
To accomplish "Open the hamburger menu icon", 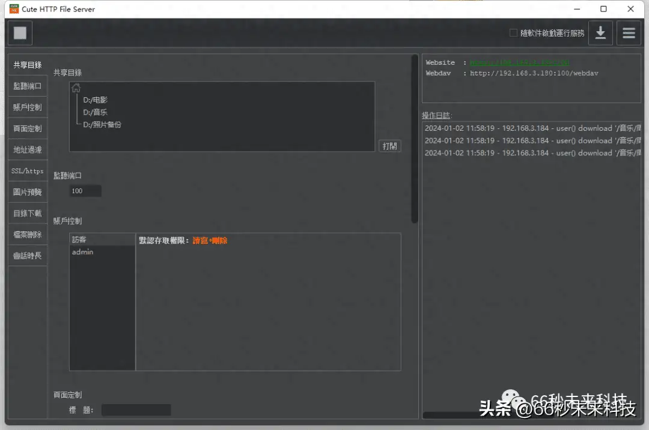I will [629, 33].
